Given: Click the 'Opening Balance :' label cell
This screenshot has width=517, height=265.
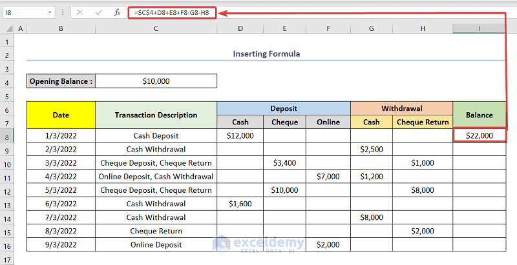Looking at the screenshot, I should tap(61, 81).
